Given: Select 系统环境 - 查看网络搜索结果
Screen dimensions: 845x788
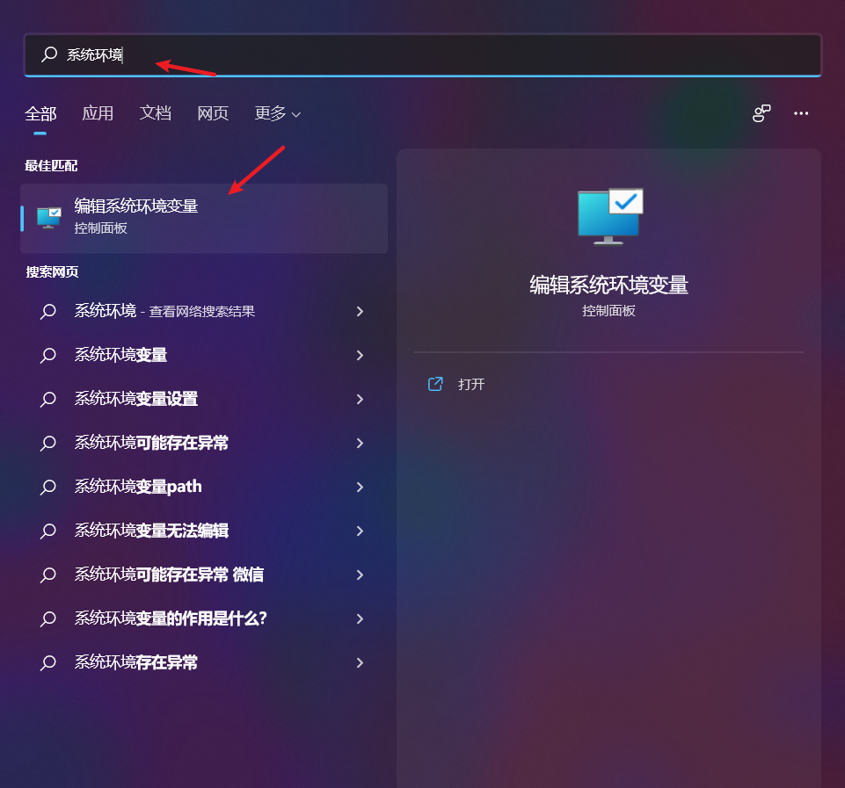Looking at the screenshot, I should coord(204,312).
